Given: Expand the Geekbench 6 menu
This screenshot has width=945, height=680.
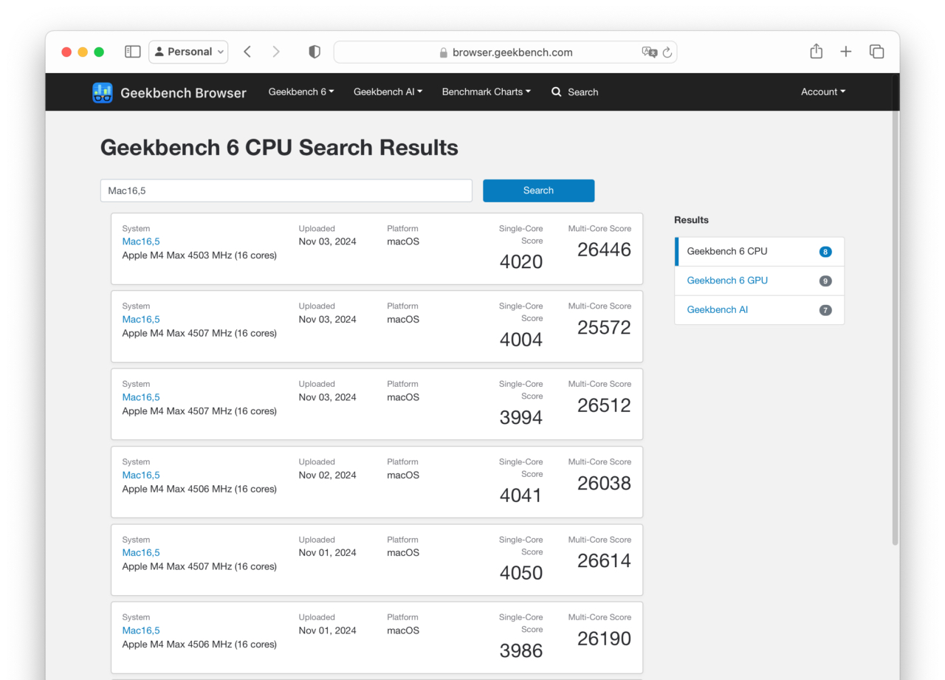Looking at the screenshot, I should click(x=301, y=92).
